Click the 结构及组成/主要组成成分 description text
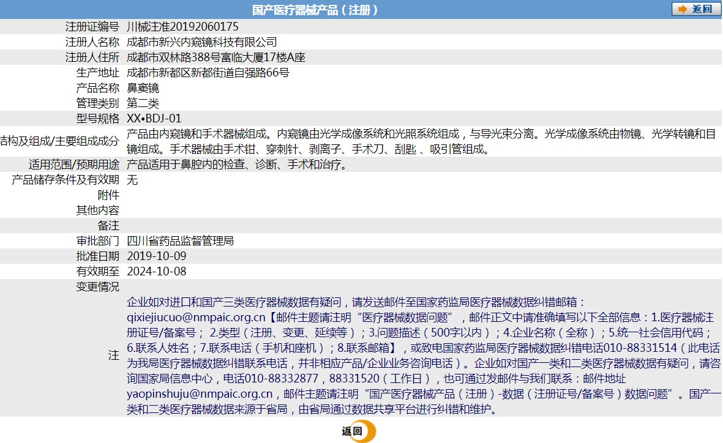Image resolution: width=723 pixels, height=443 pixels. coord(421,141)
